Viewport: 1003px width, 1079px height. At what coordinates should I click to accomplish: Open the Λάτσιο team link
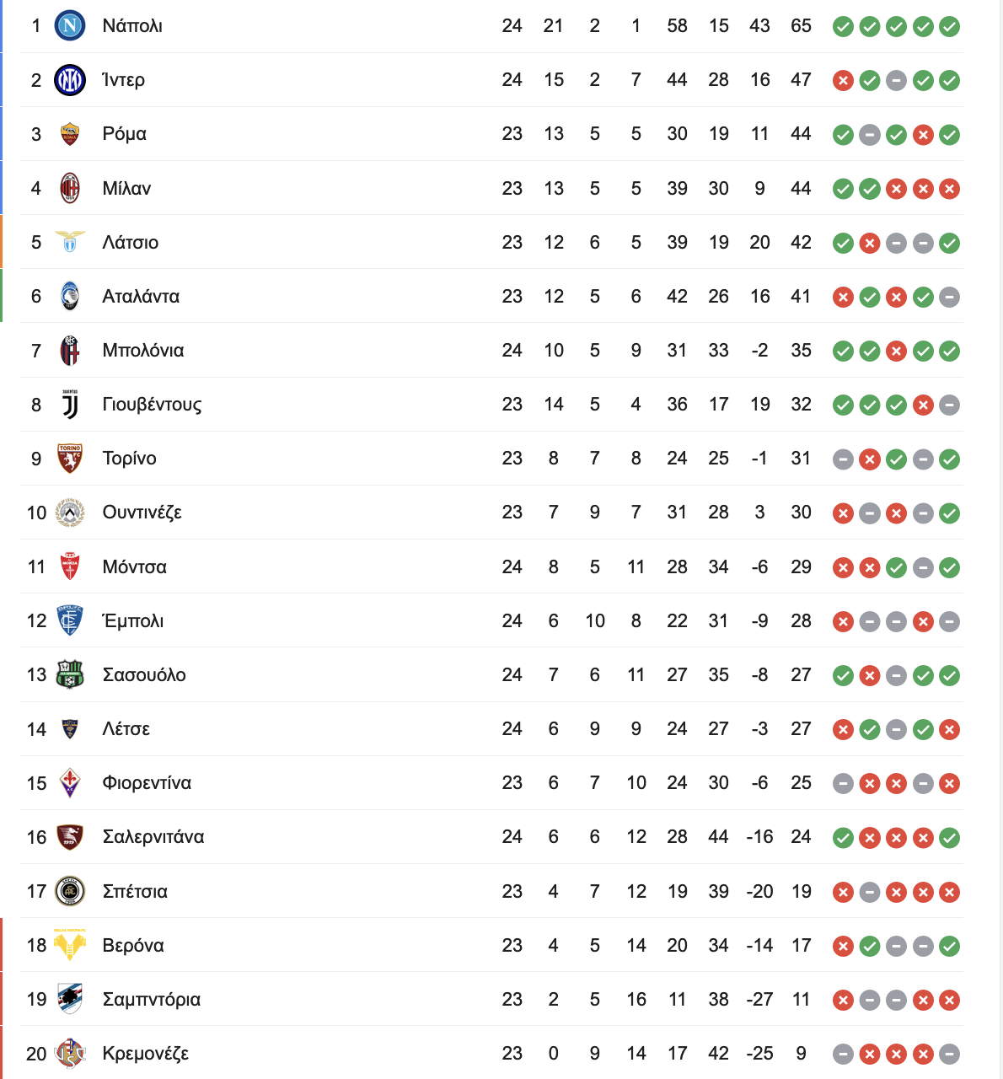(x=131, y=243)
